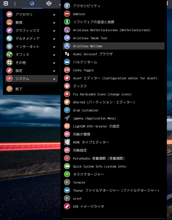Screen dimensions: 172x220
Task: Click the タスクマネージャー pulse icon
Action: tap(67, 174)
